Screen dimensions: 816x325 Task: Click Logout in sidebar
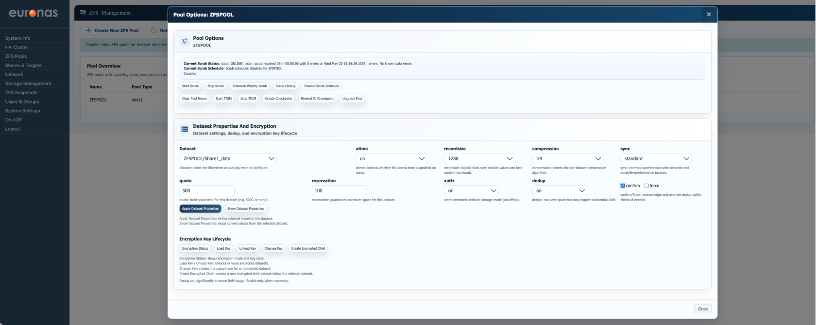tap(13, 129)
